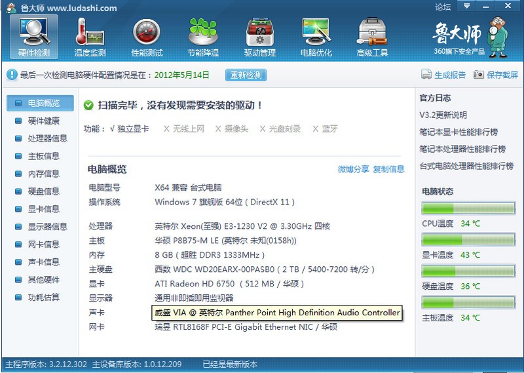524x373 pixels.
Task: Click 光盘刻录 feature label
Action: pyautogui.click(x=280, y=128)
